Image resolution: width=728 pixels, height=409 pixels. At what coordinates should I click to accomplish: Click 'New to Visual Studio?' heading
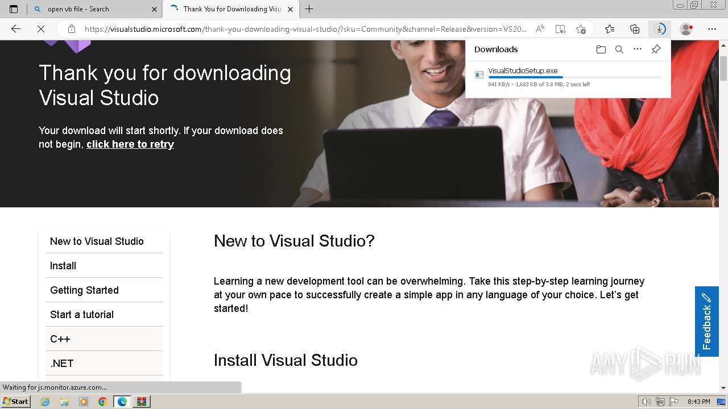[x=294, y=241]
